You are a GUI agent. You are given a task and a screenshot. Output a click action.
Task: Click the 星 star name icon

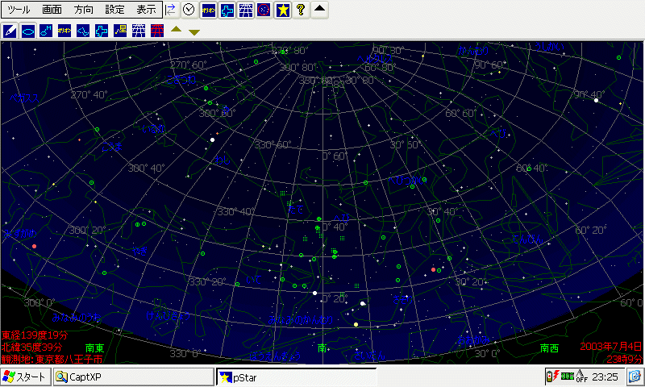(x=120, y=31)
